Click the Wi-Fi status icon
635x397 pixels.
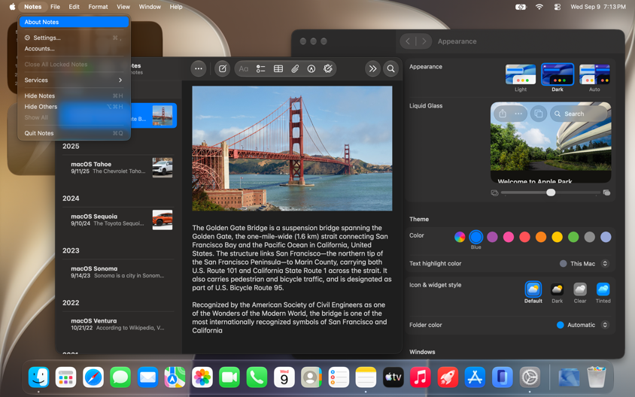[x=539, y=7]
